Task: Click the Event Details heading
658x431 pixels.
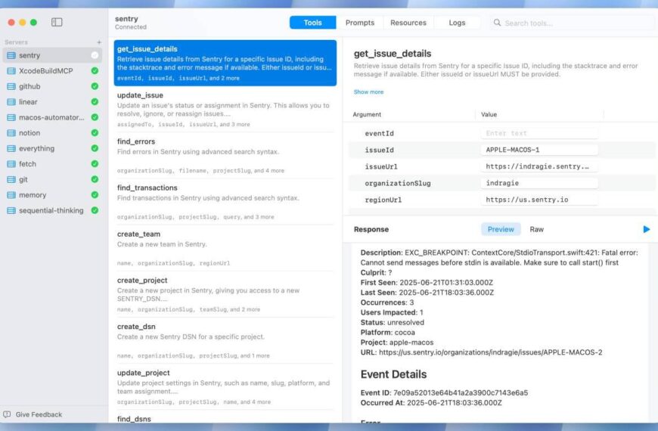Action: point(393,374)
